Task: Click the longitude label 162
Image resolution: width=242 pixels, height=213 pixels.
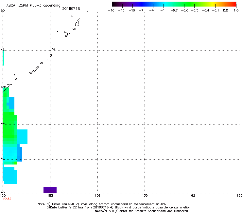Action: [192, 196]
